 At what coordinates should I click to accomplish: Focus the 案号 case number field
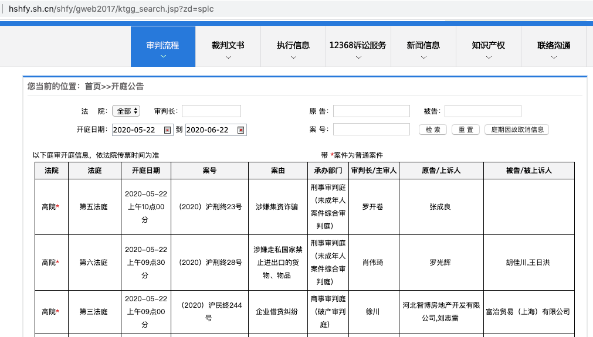(371, 129)
